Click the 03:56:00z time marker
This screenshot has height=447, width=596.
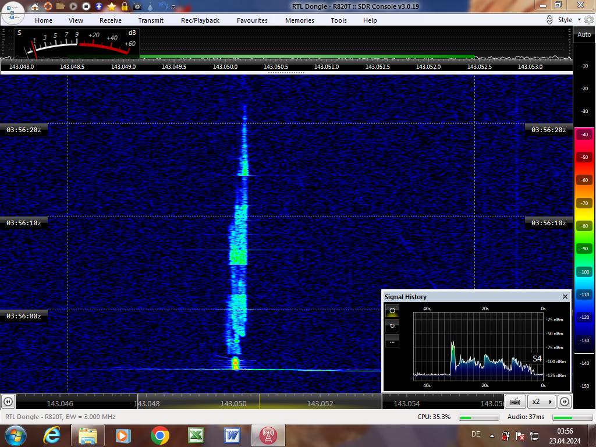coord(23,316)
